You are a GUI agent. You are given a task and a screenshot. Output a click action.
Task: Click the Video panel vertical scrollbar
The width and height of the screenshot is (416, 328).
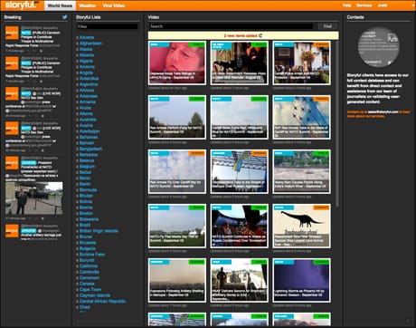[337, 124]
